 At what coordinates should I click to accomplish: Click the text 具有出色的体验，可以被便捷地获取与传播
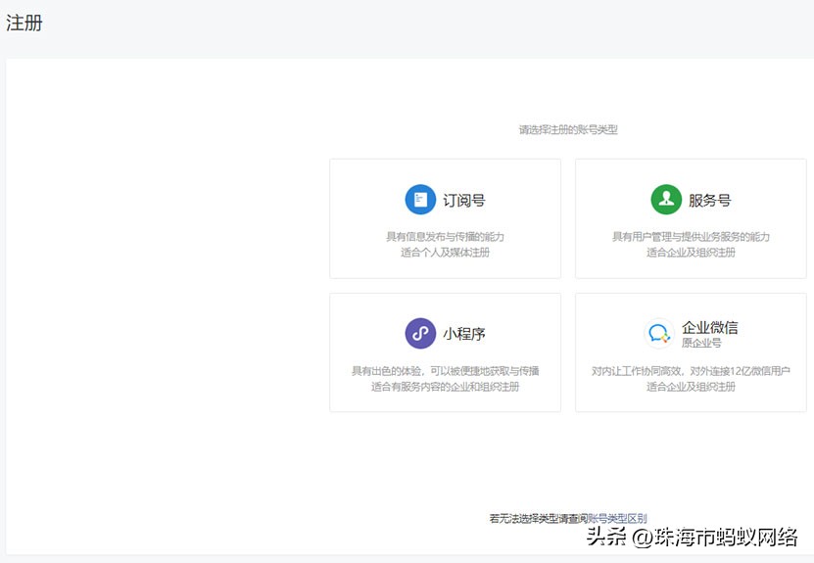(445, 370)
